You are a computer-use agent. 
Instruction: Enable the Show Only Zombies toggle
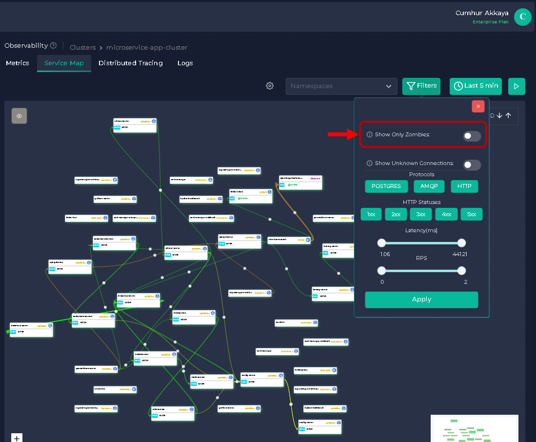[x=471, y=136]
